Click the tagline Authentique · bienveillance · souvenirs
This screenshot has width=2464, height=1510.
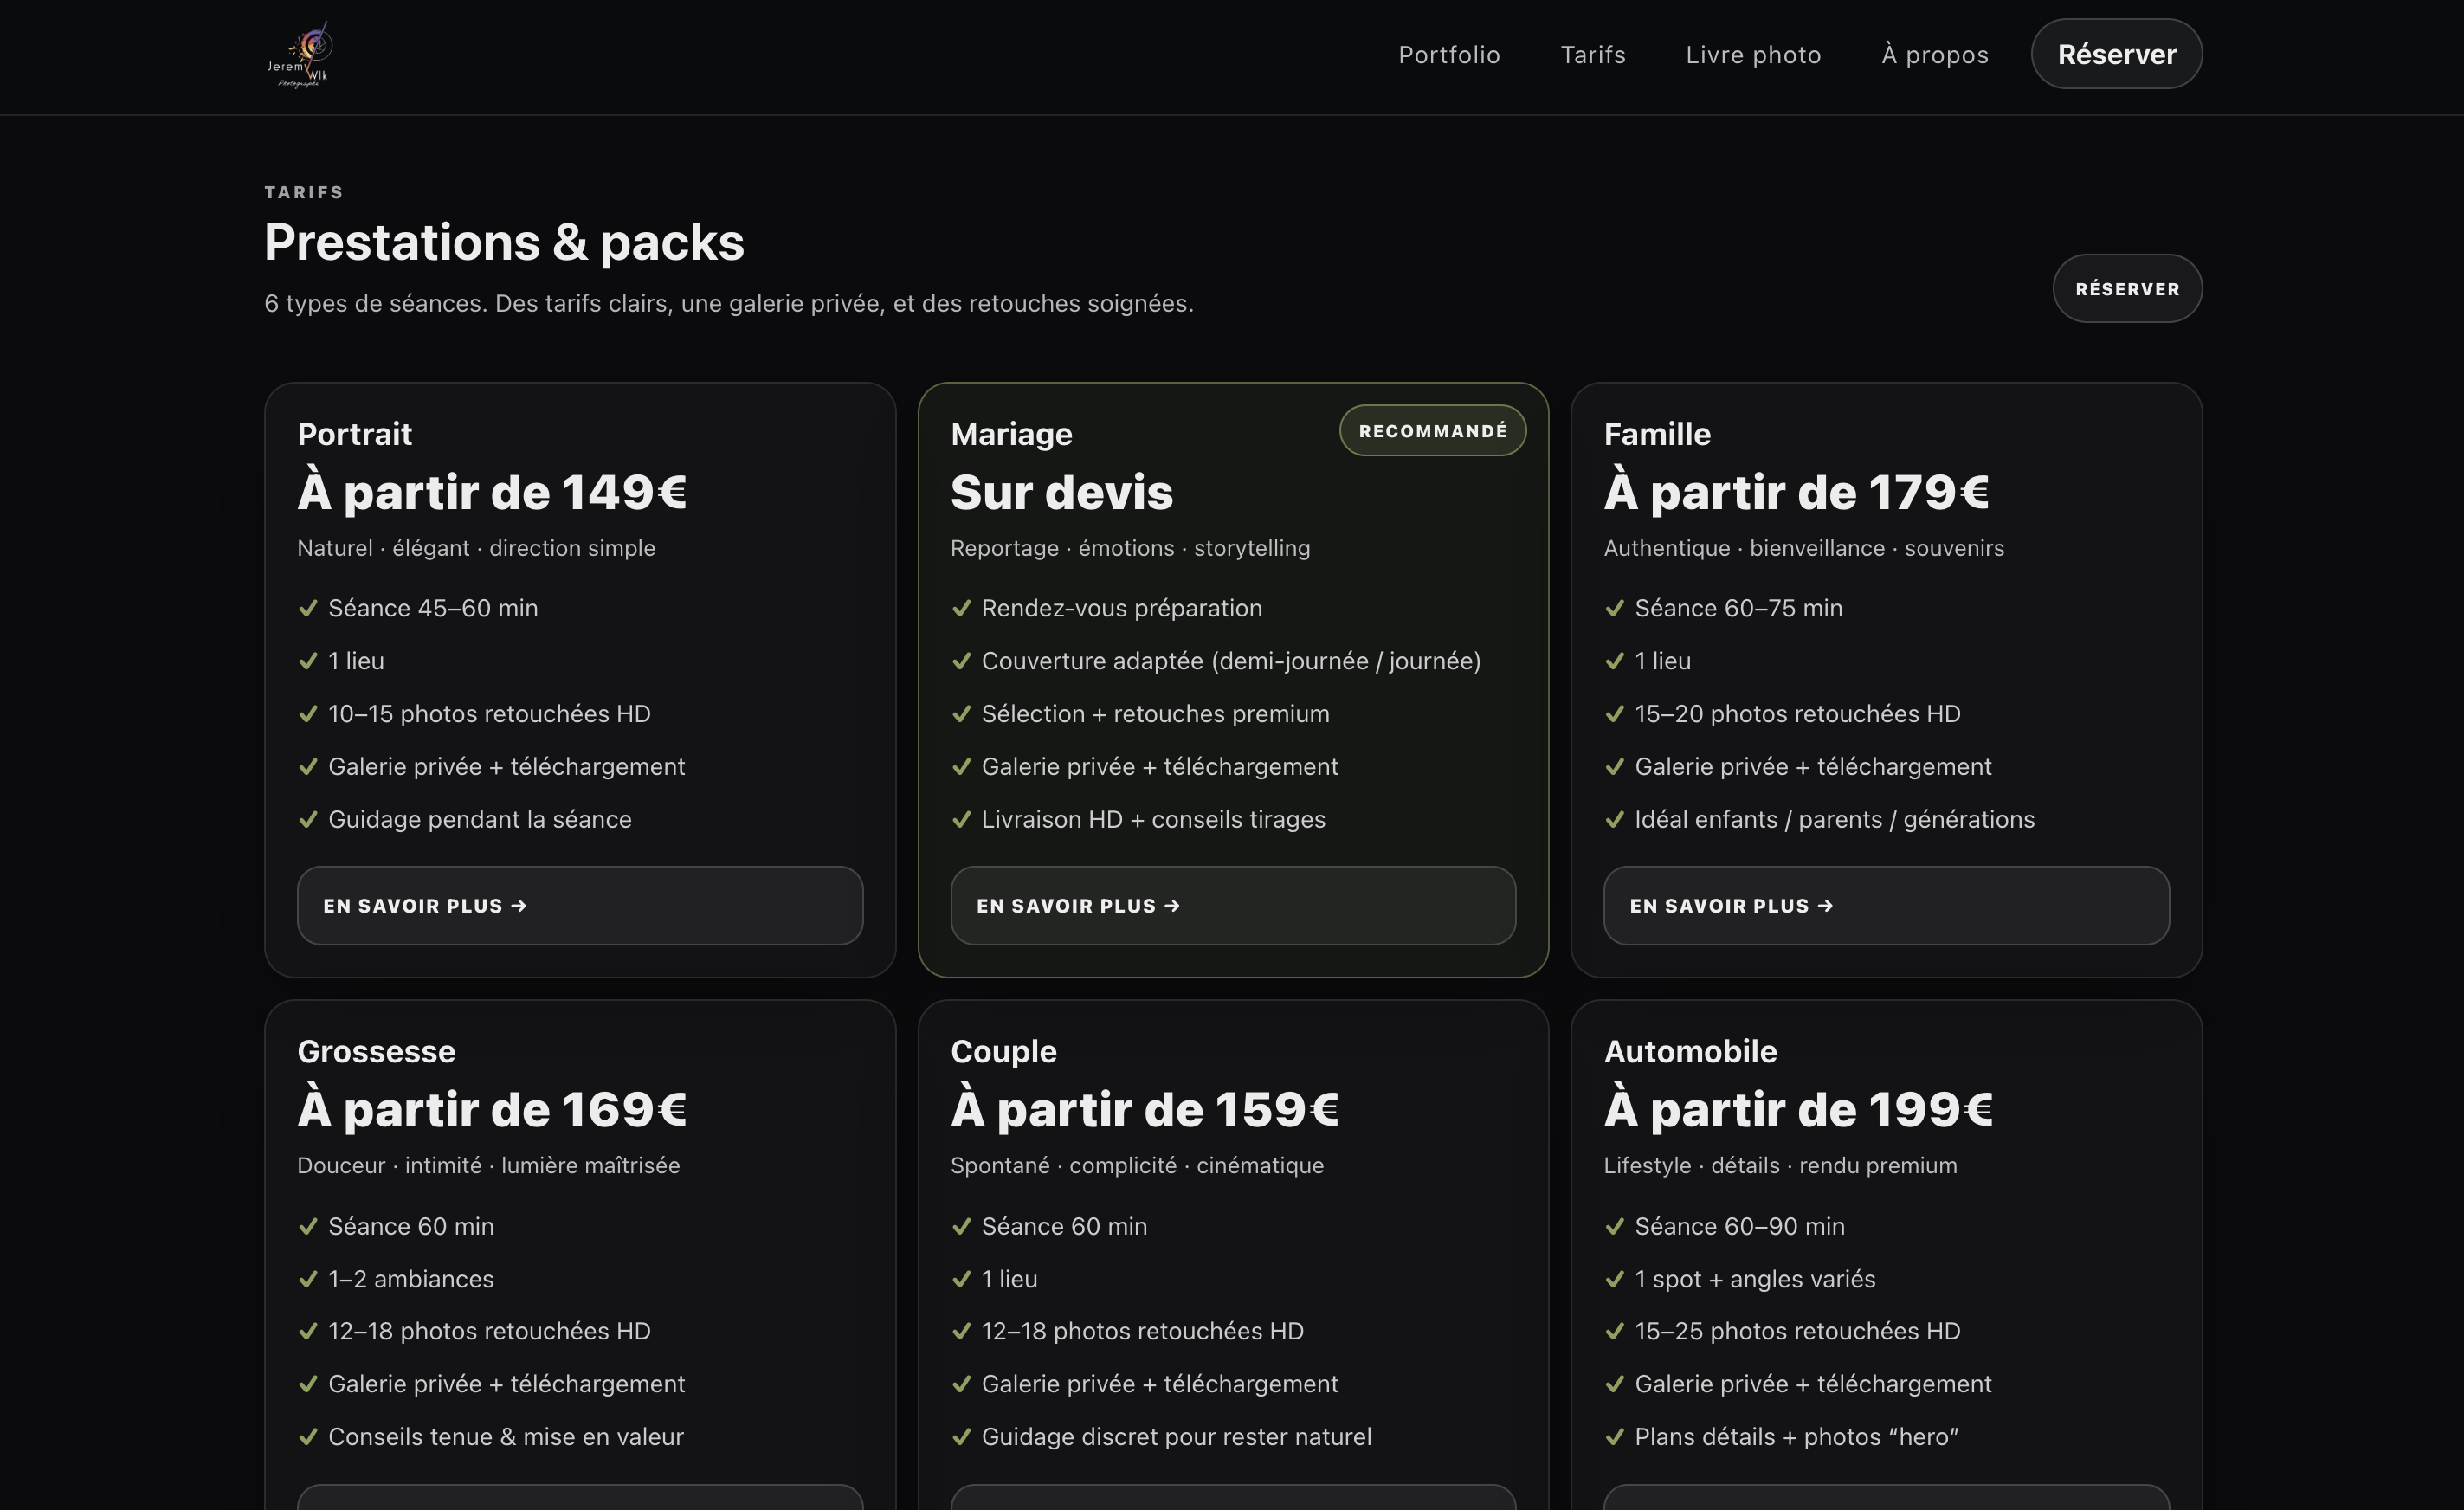pyautogui.click(x=1804, y=549)
